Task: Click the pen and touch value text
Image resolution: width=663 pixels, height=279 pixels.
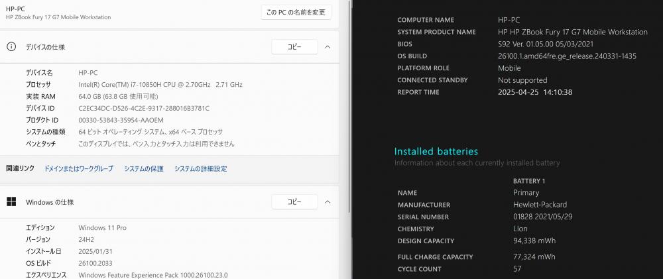Action: pyautogui.click(x=156, y=144)
